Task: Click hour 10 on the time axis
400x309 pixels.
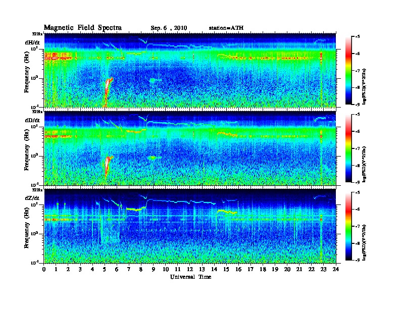Action: [166, 269]
